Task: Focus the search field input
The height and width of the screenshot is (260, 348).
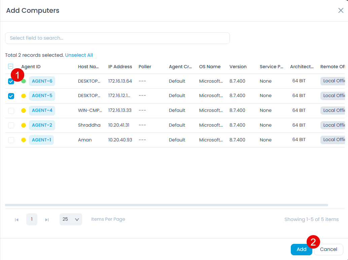Action: coord(117,38)
